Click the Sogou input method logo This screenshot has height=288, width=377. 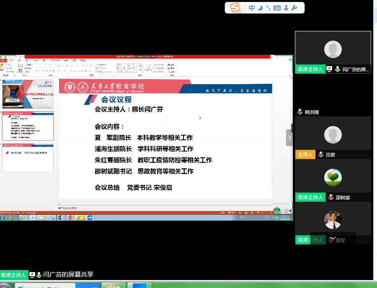236,8
